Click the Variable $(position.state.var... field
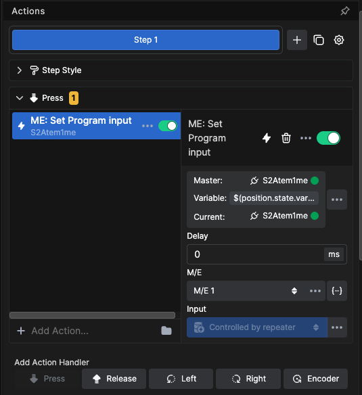Viewport: 362px width, 395px height. pos(274,198)
